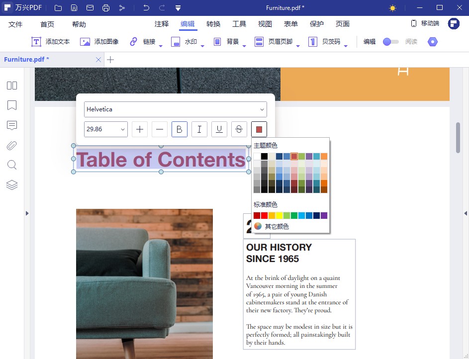The height and width of the screenshot is (359, 469).
Task: Toggle bold formatting for selected text
Action: 180,129
